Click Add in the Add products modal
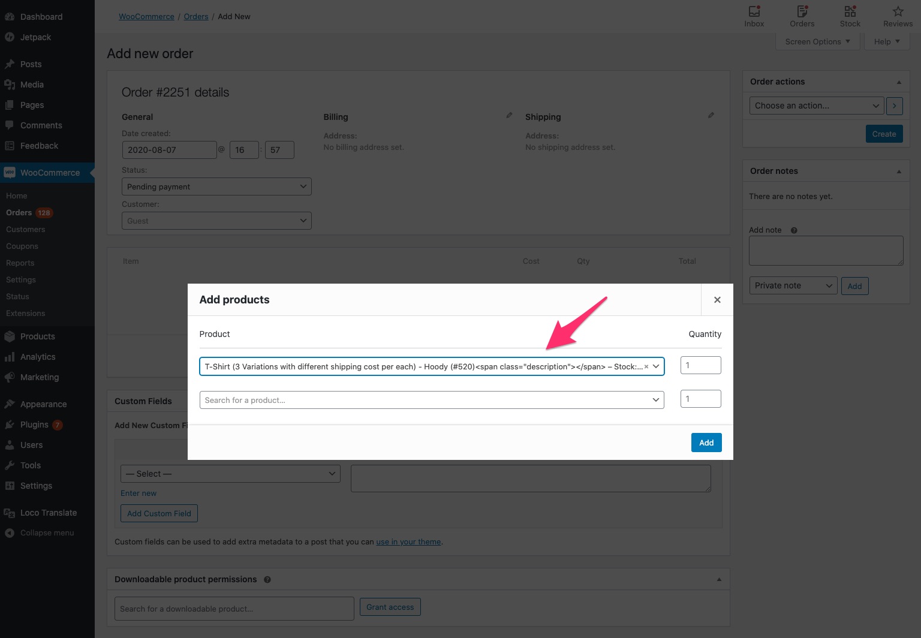This screenshot has width=921, height=638. click(706, 443)
